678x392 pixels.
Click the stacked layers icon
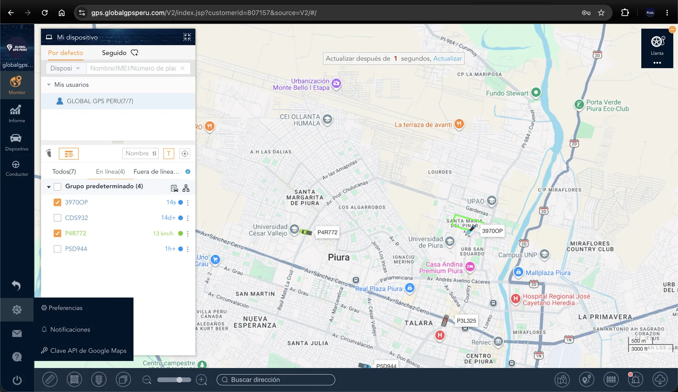(x=123, y=379)
